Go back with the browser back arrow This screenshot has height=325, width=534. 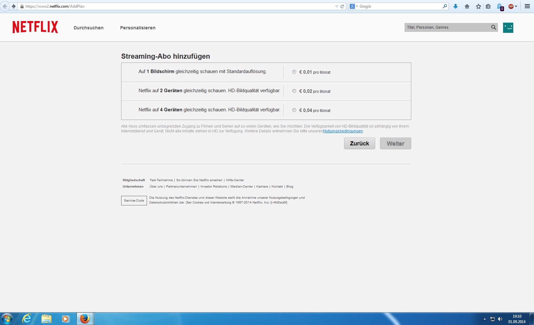click(x=5, y=6)
